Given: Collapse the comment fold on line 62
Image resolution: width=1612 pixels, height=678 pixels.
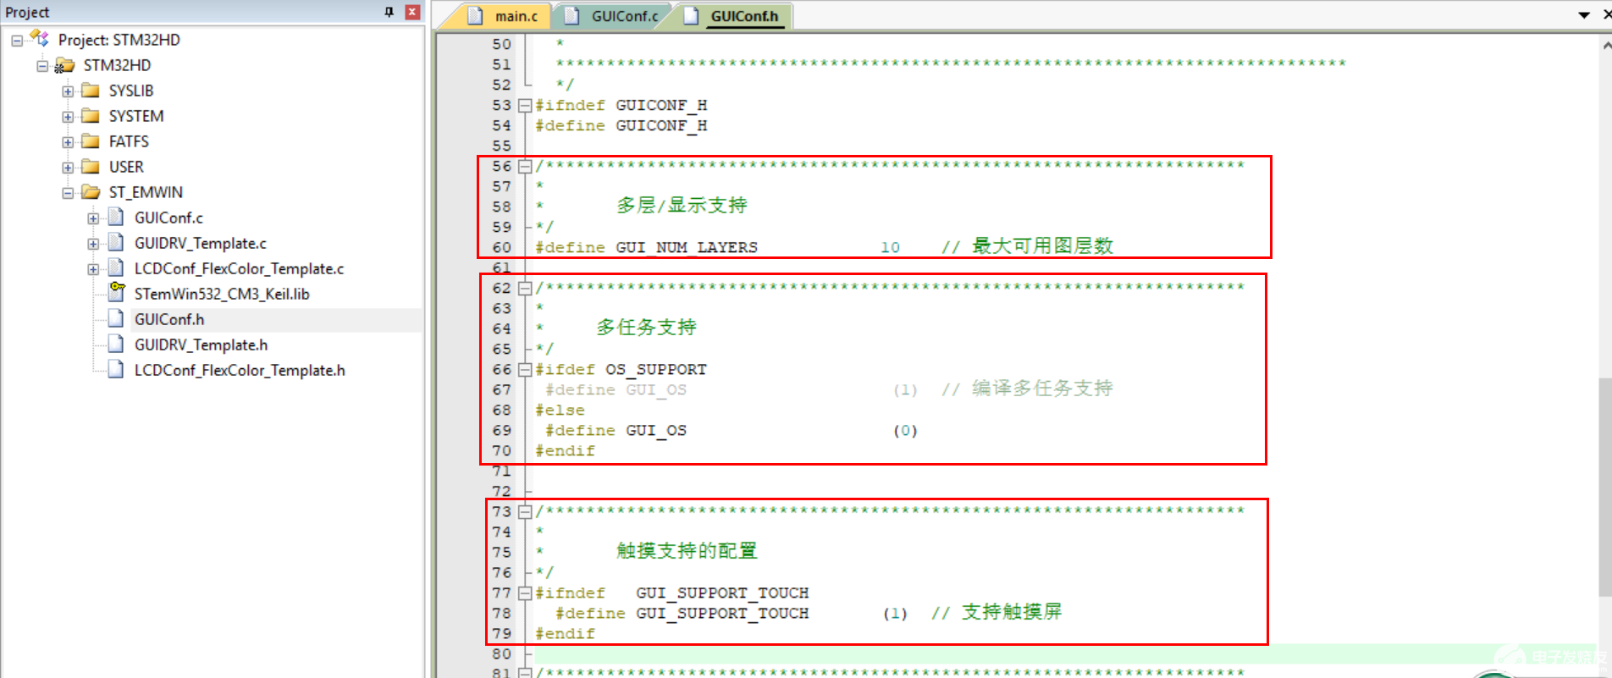Looking at the screenshot, I should click(x=525, y=289).
